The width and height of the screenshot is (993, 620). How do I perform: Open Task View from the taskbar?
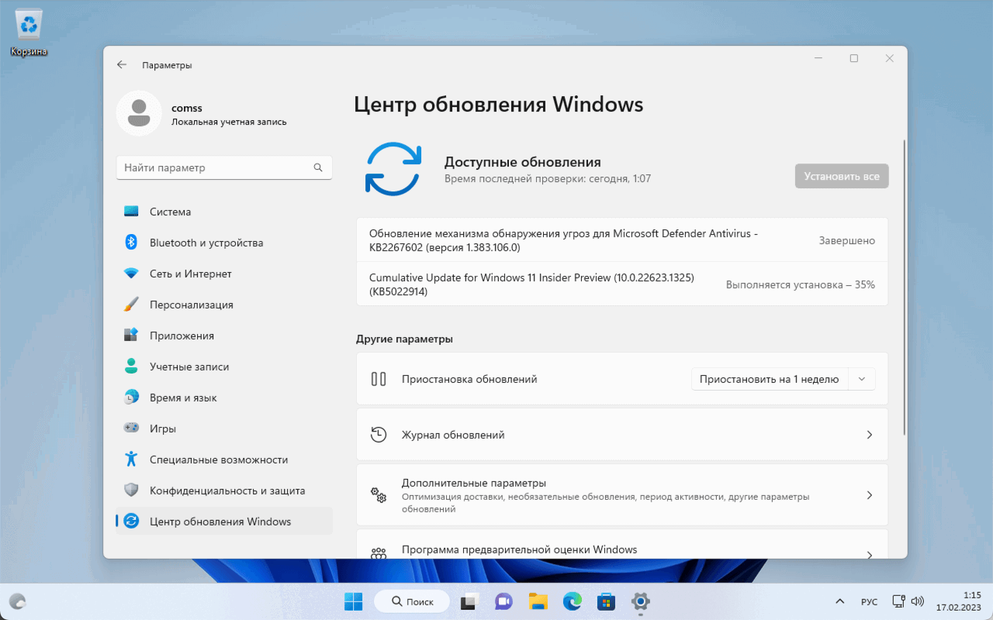(x=469, y=601)
